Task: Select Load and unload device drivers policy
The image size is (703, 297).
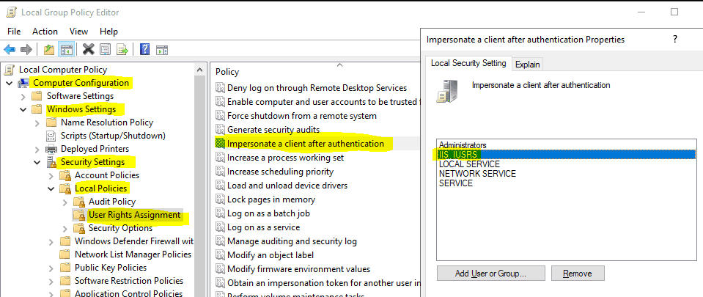Action: click(287, 186)
